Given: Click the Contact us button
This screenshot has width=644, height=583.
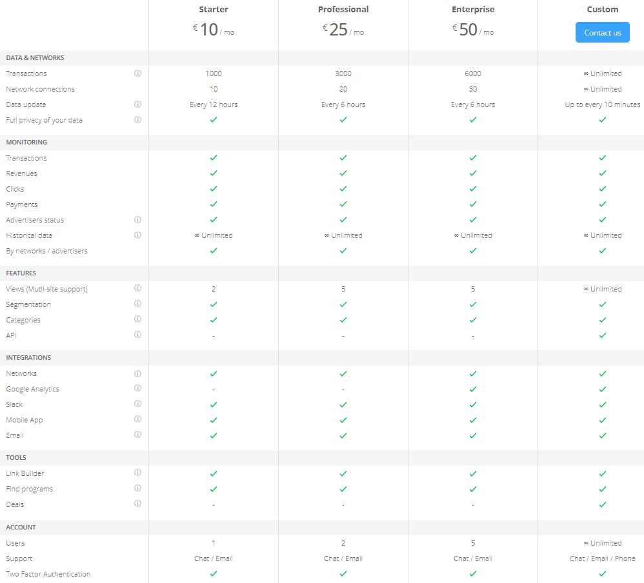Looking at the screenshot, I should (x=602, y=32).
